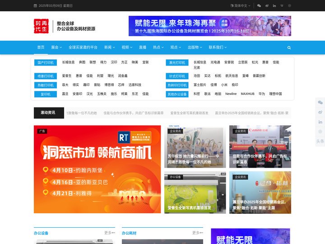Click the red 再生时代 site logo

tap(41, 26)
